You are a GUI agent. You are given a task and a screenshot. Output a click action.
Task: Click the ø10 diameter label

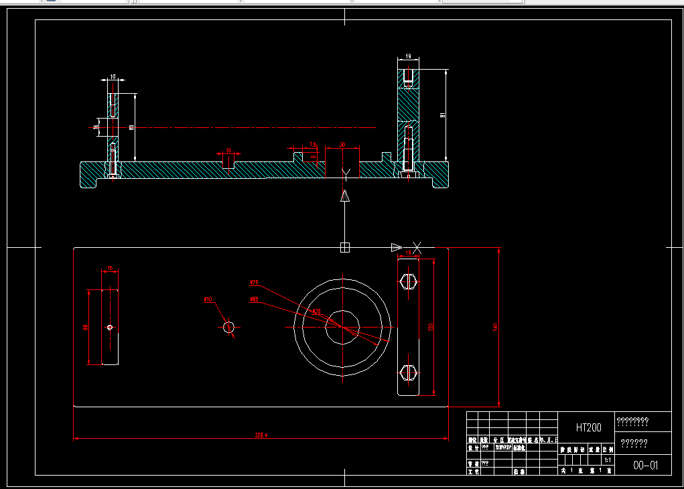(x=208, y=299)
